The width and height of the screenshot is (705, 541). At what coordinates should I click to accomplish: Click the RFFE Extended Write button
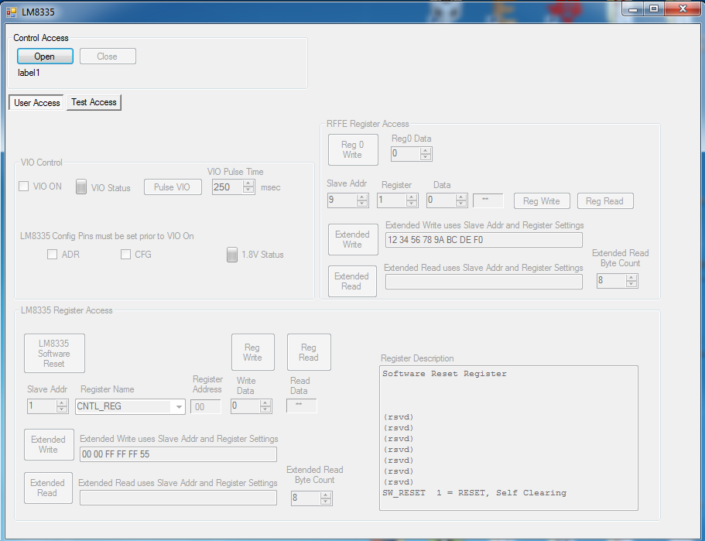[353, 239]
